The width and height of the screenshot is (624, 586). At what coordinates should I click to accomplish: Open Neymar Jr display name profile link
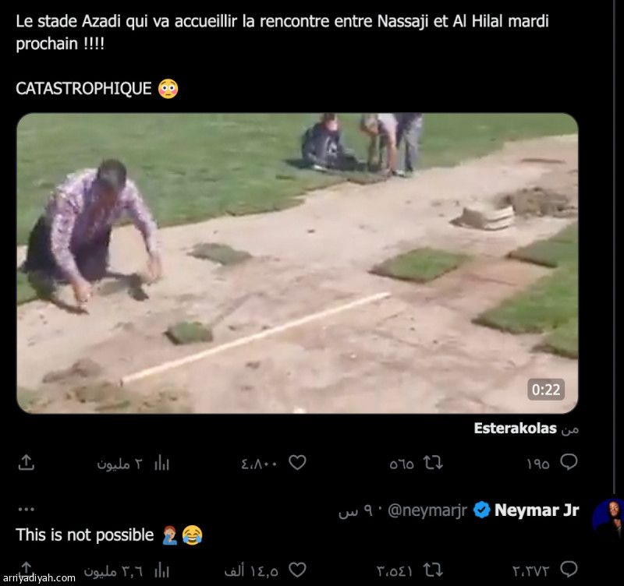537,510
